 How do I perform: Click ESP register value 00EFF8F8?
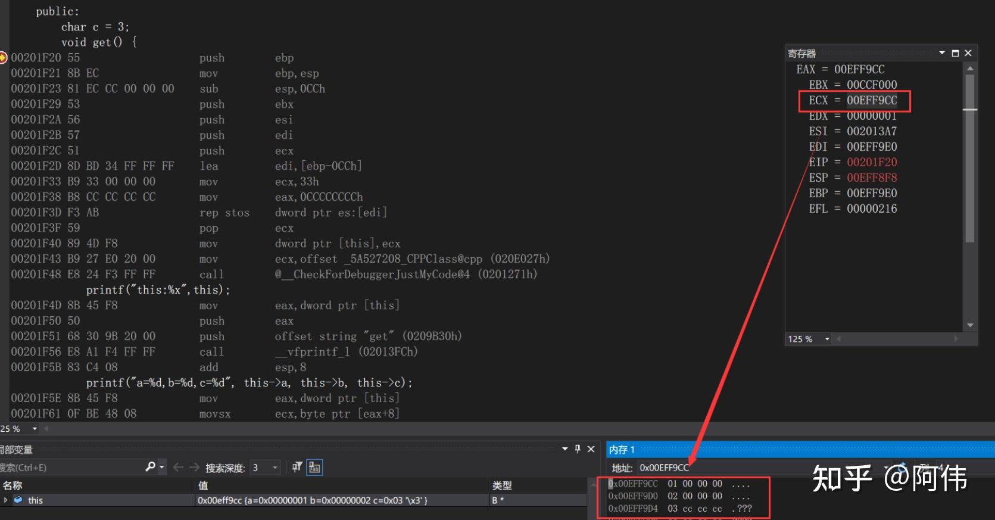(872, 178)
